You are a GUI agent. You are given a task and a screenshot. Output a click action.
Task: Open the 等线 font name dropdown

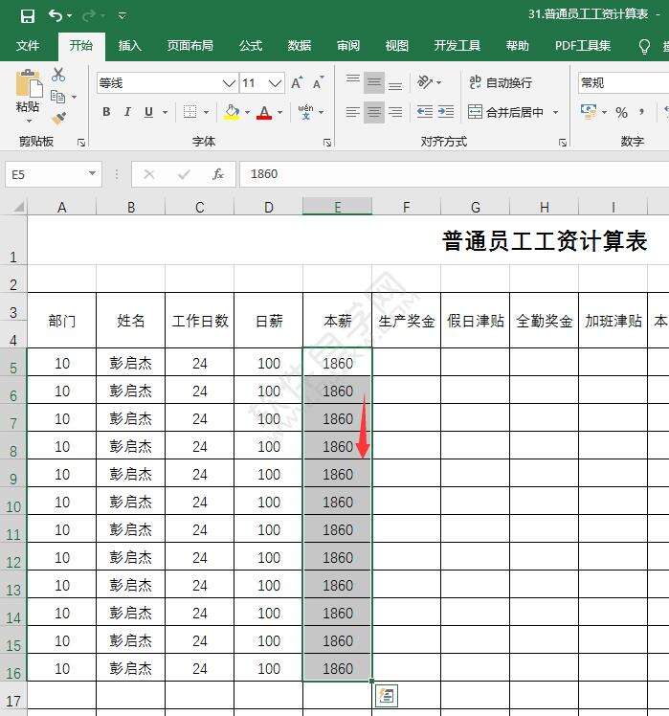[229, 83]
